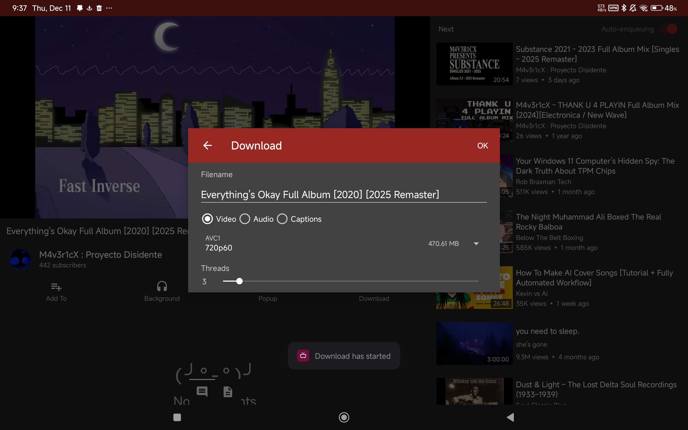Select the Captions radio button
The width and height of the screenshot is (688, 430).
tap(282, 219)
